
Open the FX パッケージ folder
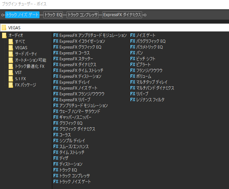pyautogui.click(x=22, y=85)
